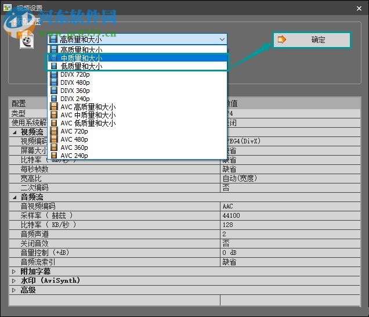Click the 类型 row label
Image resolution: width=369 pixels, height=317 pixels.
19,114
